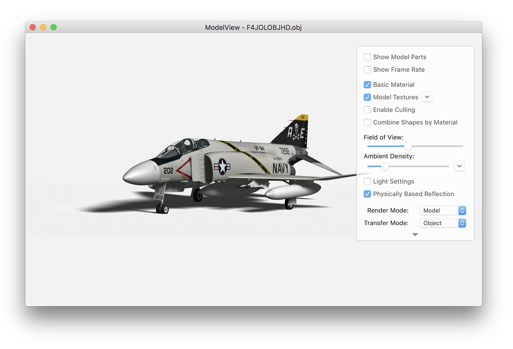Disable Model Textures
Image resolution: width=513 pixels, height=349 pixels.
[x=367, y=97]
